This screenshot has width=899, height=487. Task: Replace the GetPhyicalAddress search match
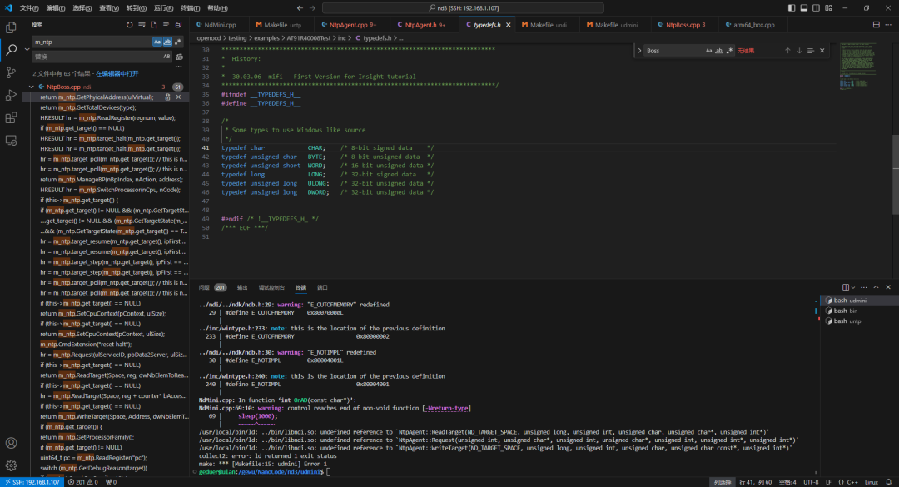point(167,97)
